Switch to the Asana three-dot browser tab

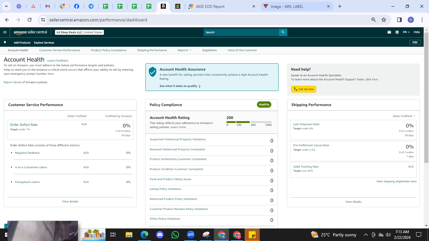point(33,6)
